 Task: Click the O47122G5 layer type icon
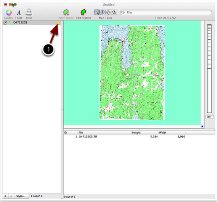coord(10,23)
